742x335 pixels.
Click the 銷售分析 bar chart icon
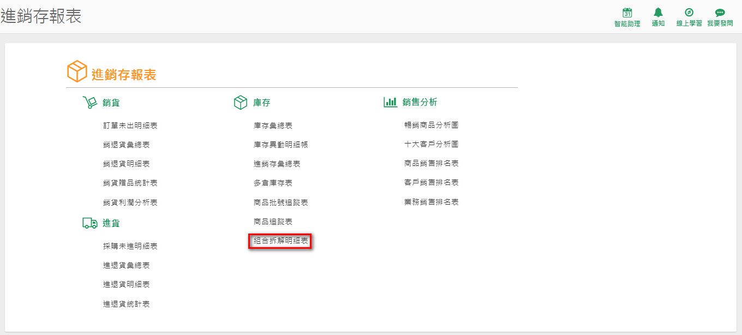[x=391, y=102]
